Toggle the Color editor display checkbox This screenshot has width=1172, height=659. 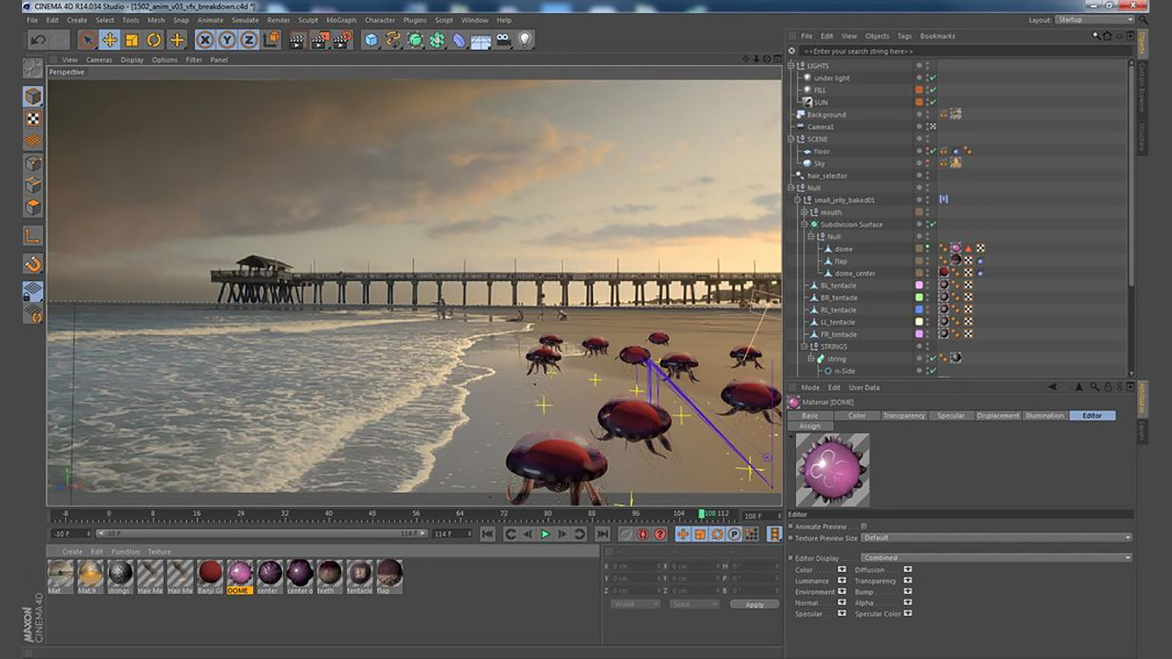pyautogui.click(x=842, y=570)
